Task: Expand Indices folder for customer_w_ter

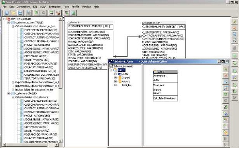Action: [13, 90]
